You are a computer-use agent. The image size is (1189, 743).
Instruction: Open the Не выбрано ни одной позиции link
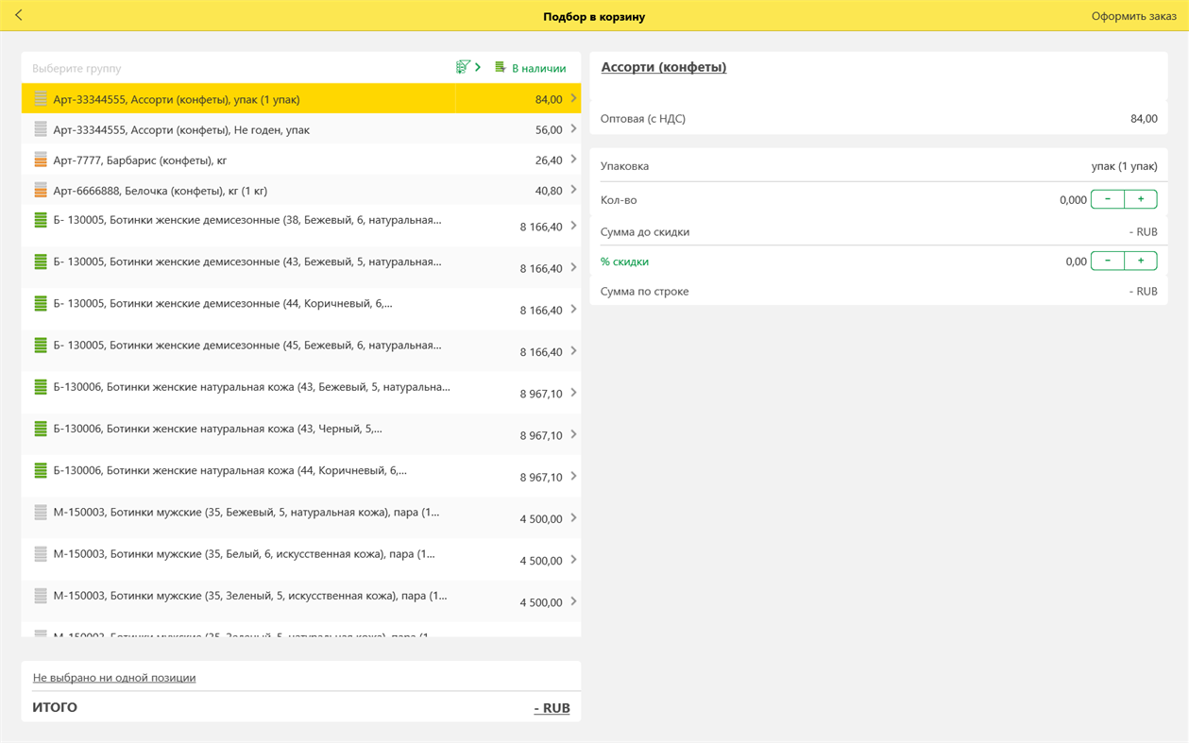[x=116, y=677]
